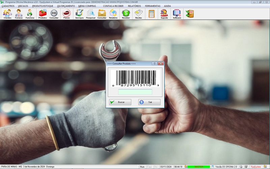Open the FERRAMENTAS menu
The height and width of the screenshot is (169, 270).
[x=153, y=6]
